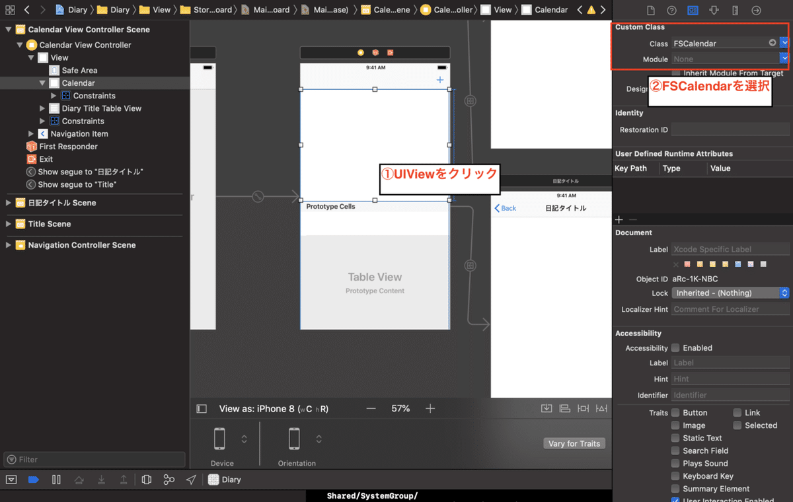Click the Debug View Hierarchy icon
Viewport: 793px width, 502px height.
(147, 480)
